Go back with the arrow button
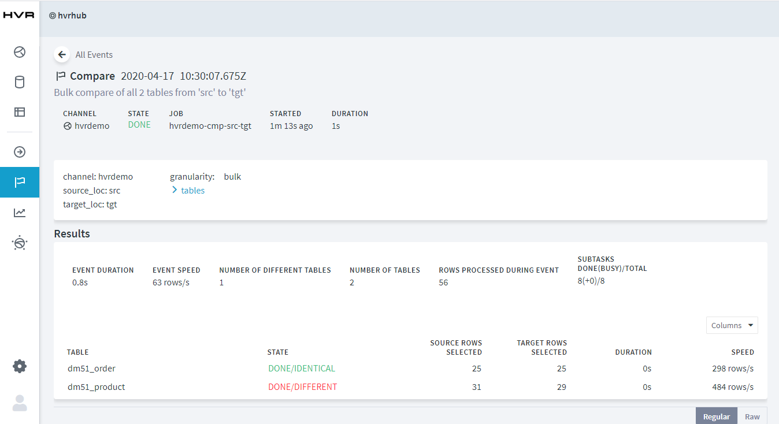 coord(62,54)
